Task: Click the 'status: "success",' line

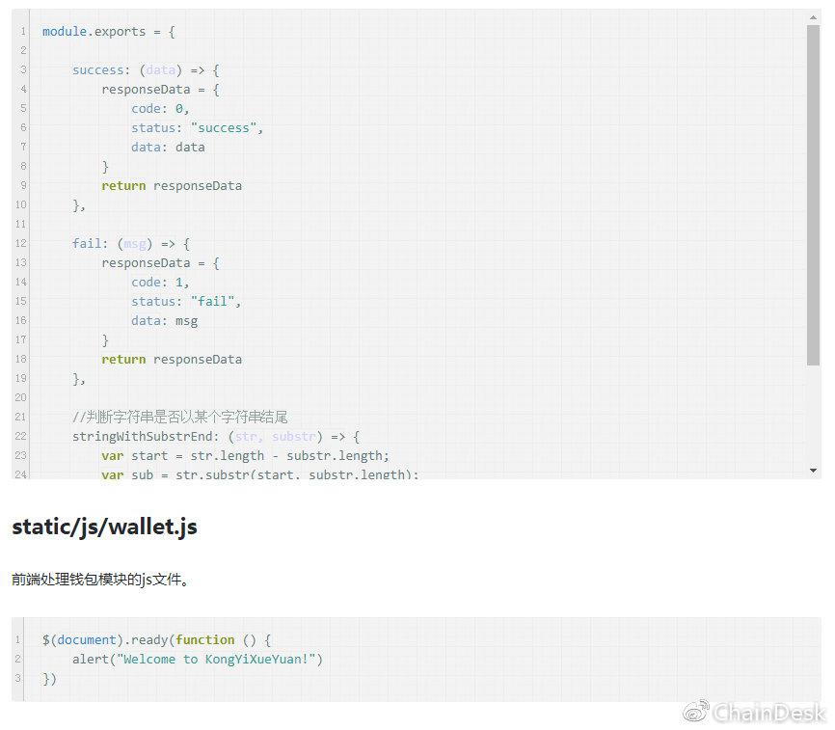Action: coord(197,128)
